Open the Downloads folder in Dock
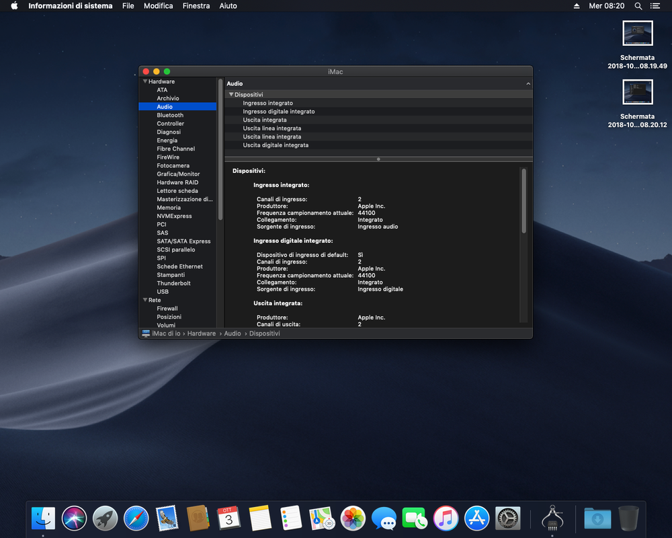Image resolution: width=672 pixels, height=538 pixels. (x=597, y=518)
